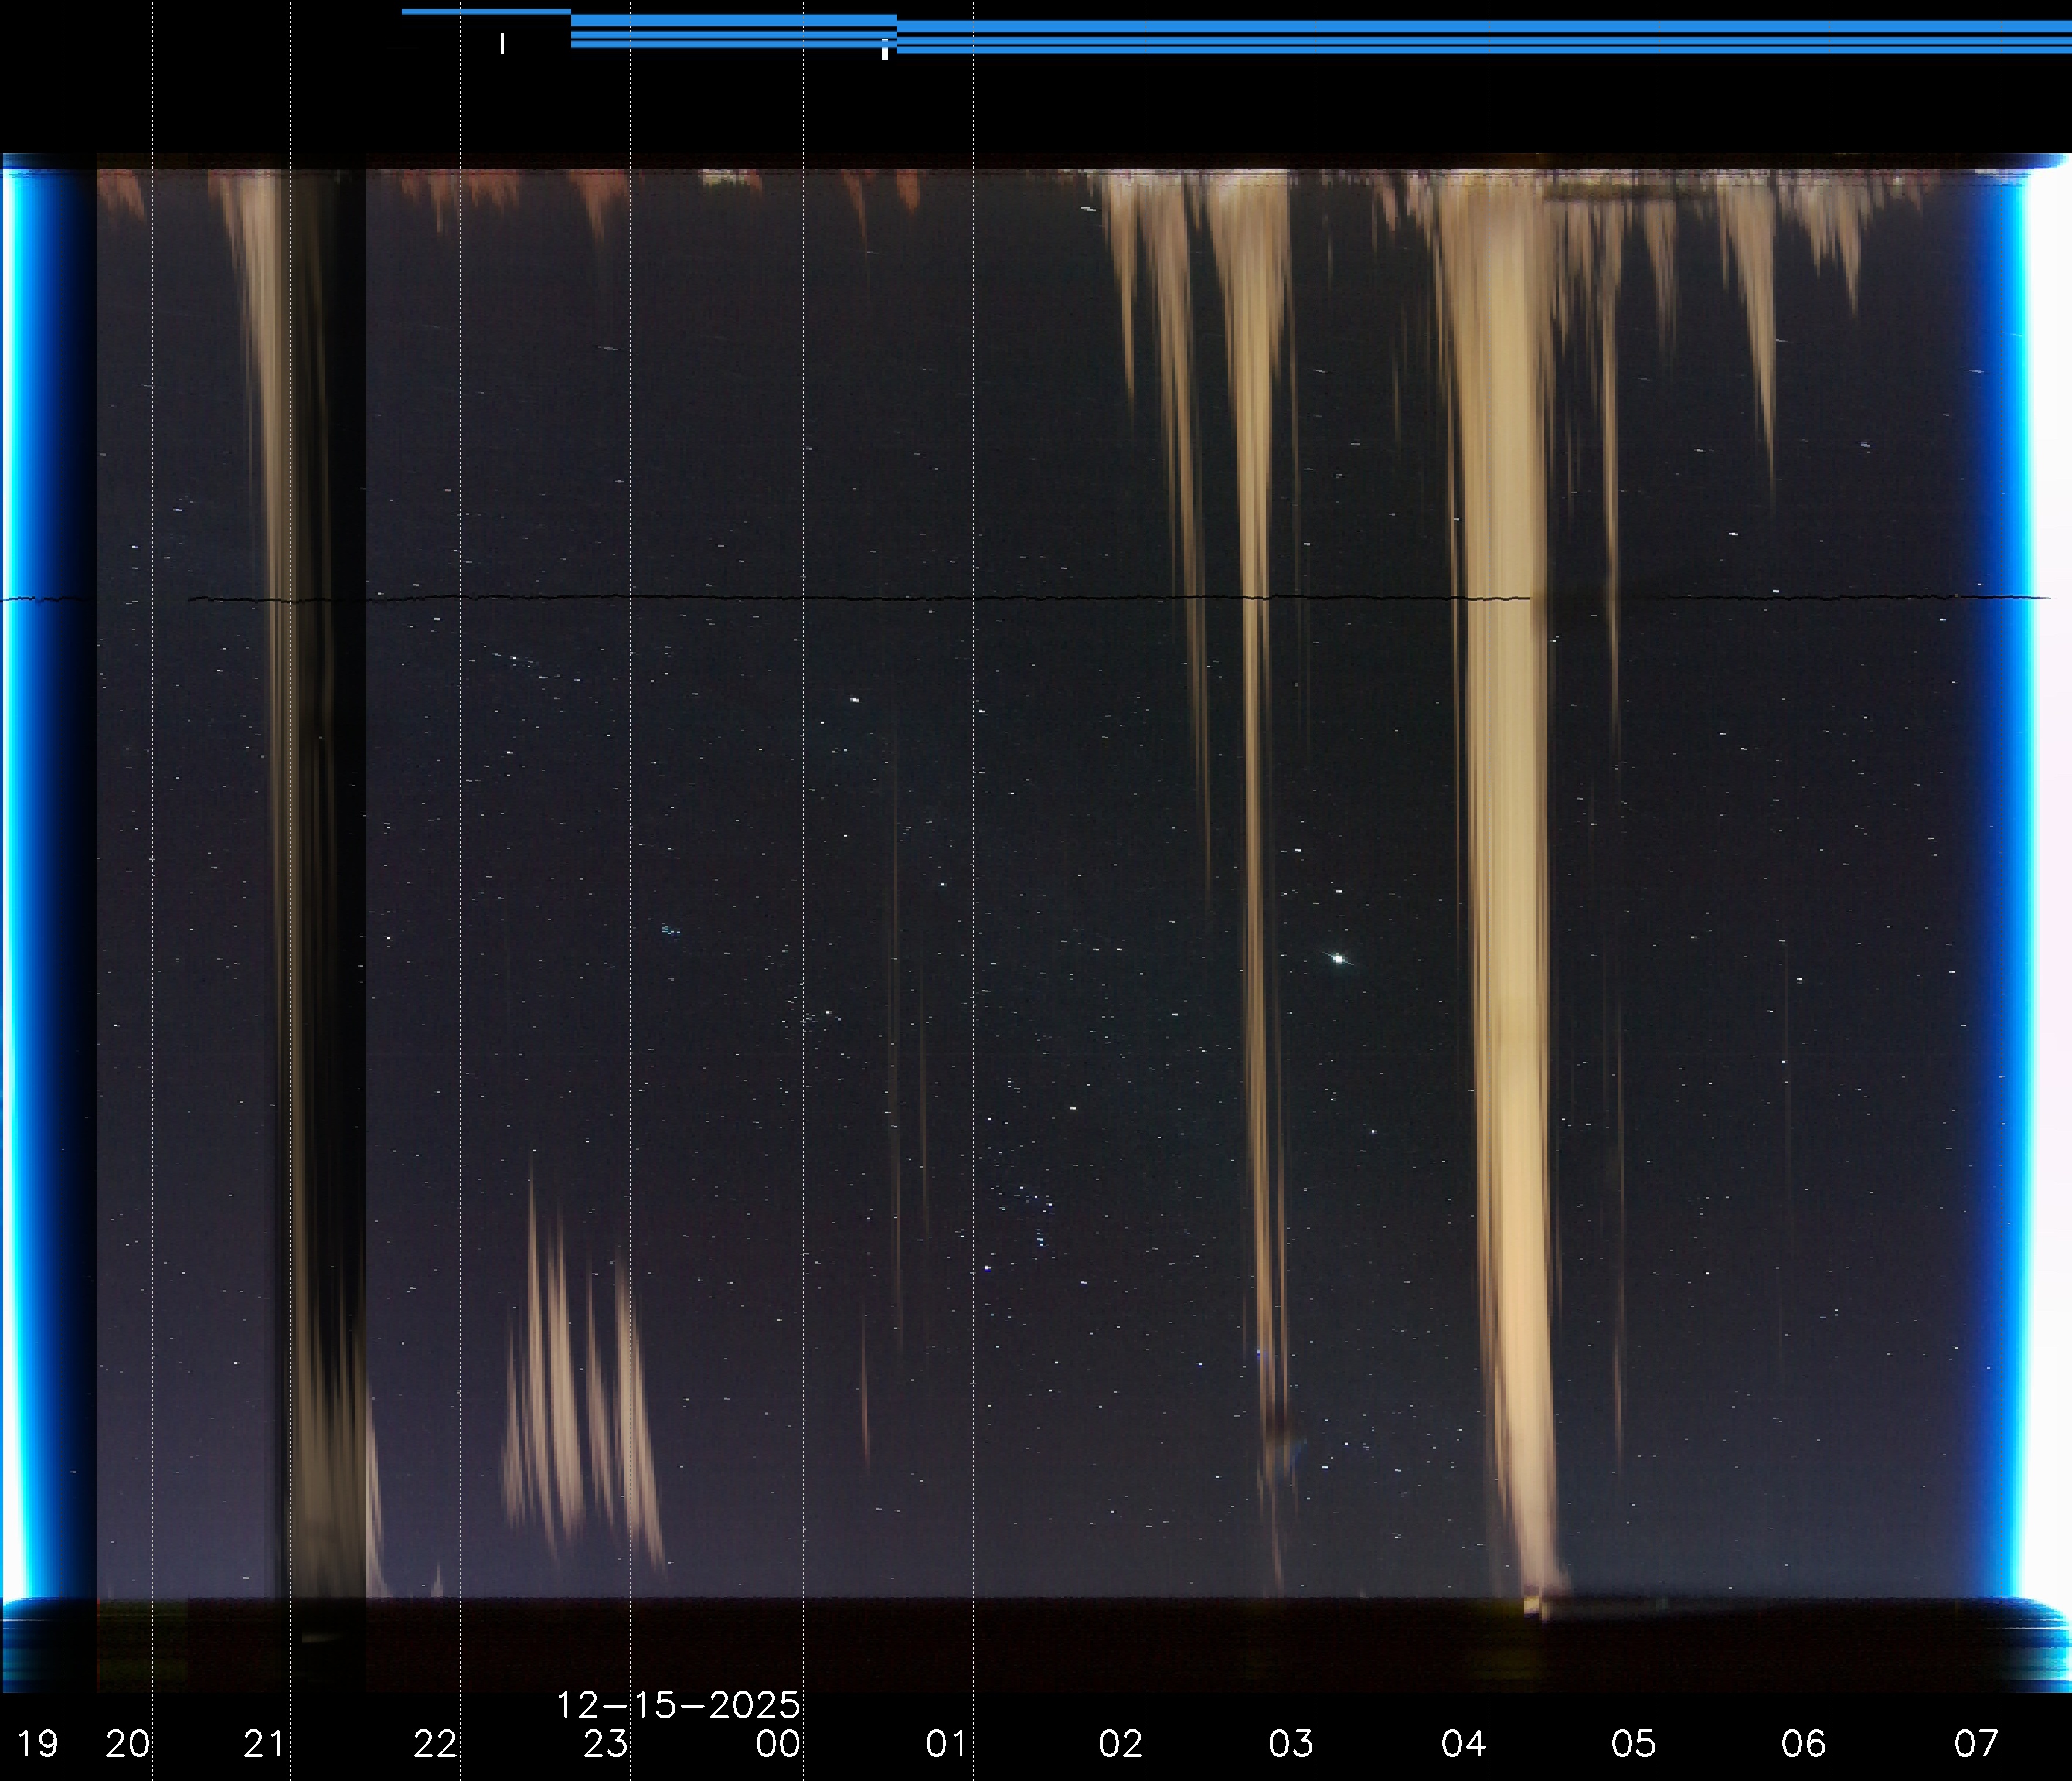Click the thin blue bar at top left
This screenshot has width=2072, height=1781.
[x=486, y=12]
